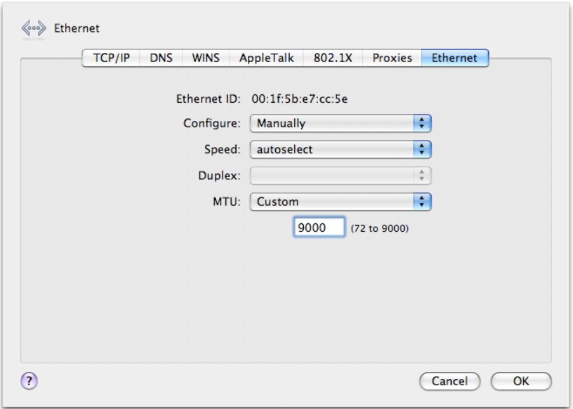Click the Configure dropdown stepper arrows
The image size is (573, 409).
[x=423, y=122]
